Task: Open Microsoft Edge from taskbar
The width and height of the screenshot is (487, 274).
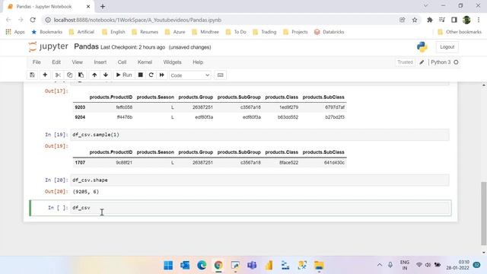Action: [202, 266]
